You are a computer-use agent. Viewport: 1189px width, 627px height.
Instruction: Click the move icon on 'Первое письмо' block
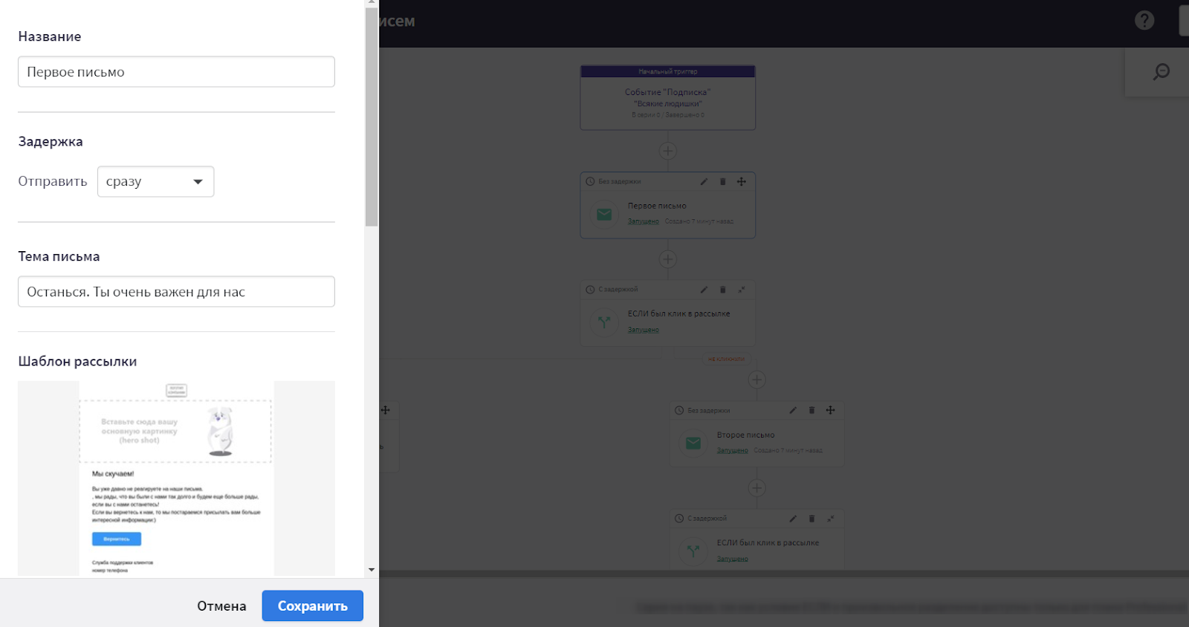coord(741,181)
